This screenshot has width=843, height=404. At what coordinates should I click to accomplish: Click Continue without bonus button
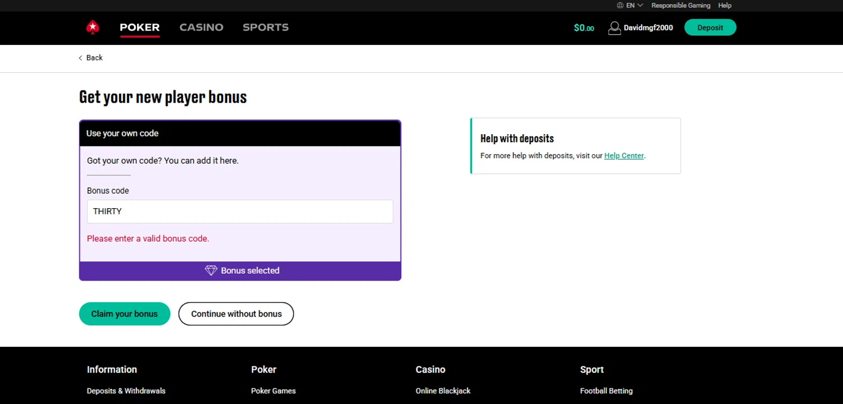click(236, 314)
